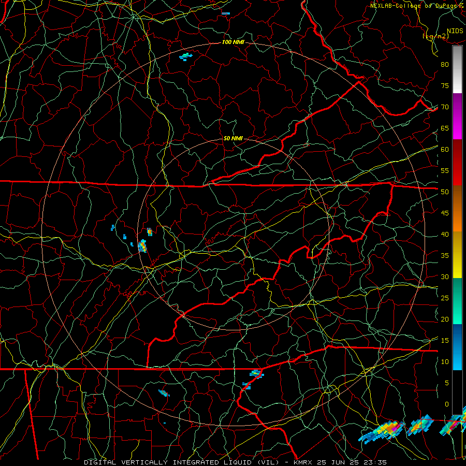Click the 65 value on color scale
The image size is (466, 466).
tap(445, 128)
